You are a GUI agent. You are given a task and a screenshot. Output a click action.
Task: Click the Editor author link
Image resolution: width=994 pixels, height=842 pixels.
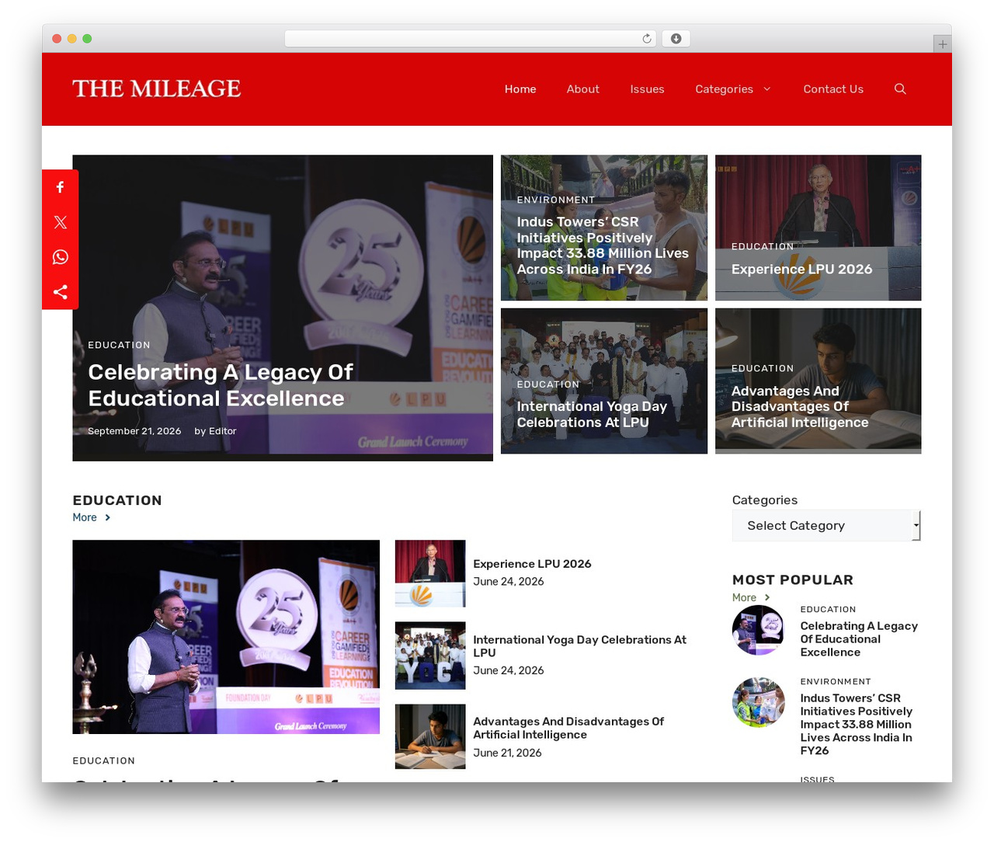pos(223,431)
